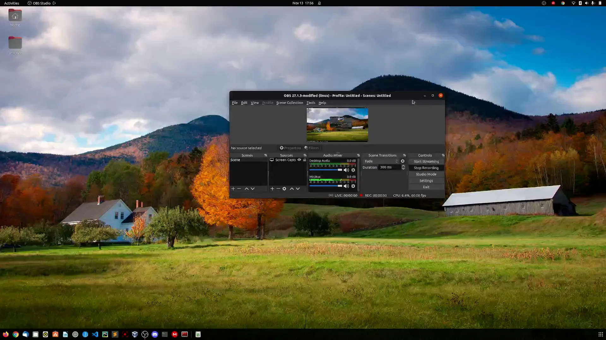Open the Fade transition dropdown
The image size is (606, 340).
click(381, 161)
